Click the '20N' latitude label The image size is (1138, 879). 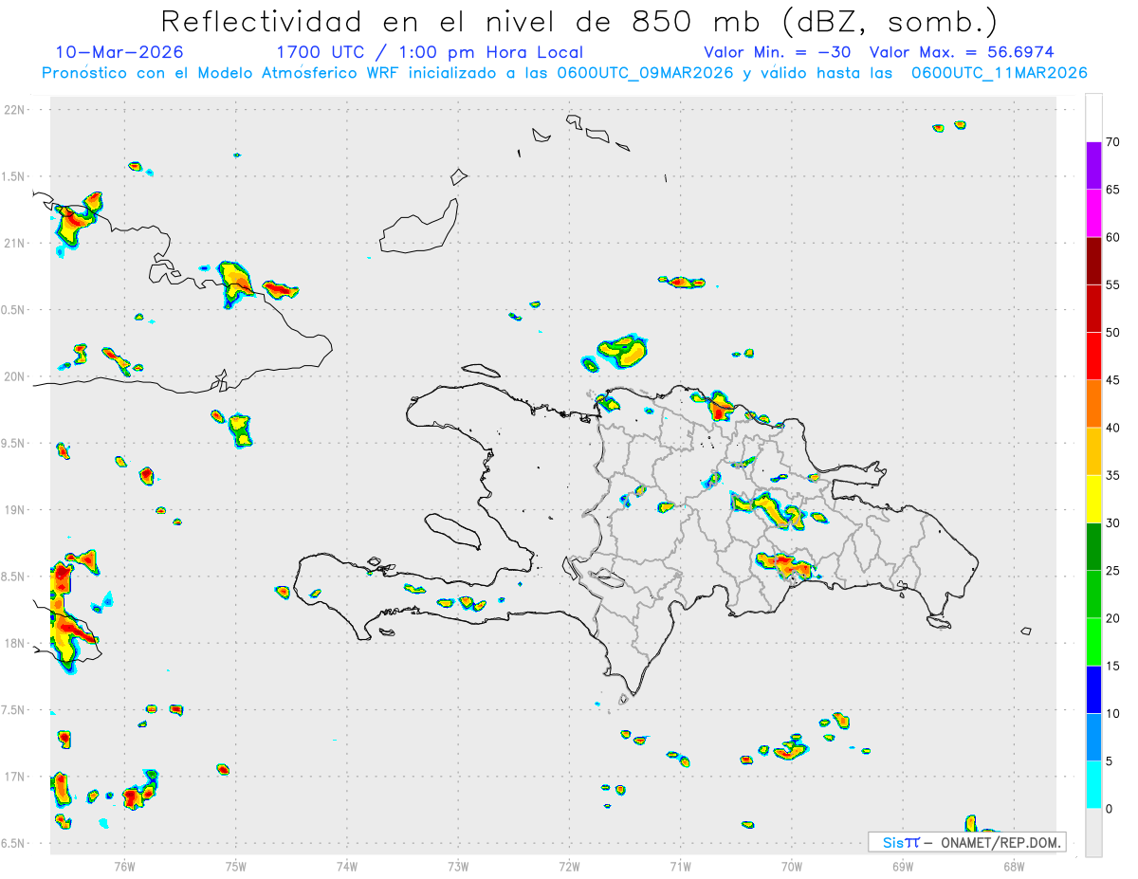(x=16, y=376)
